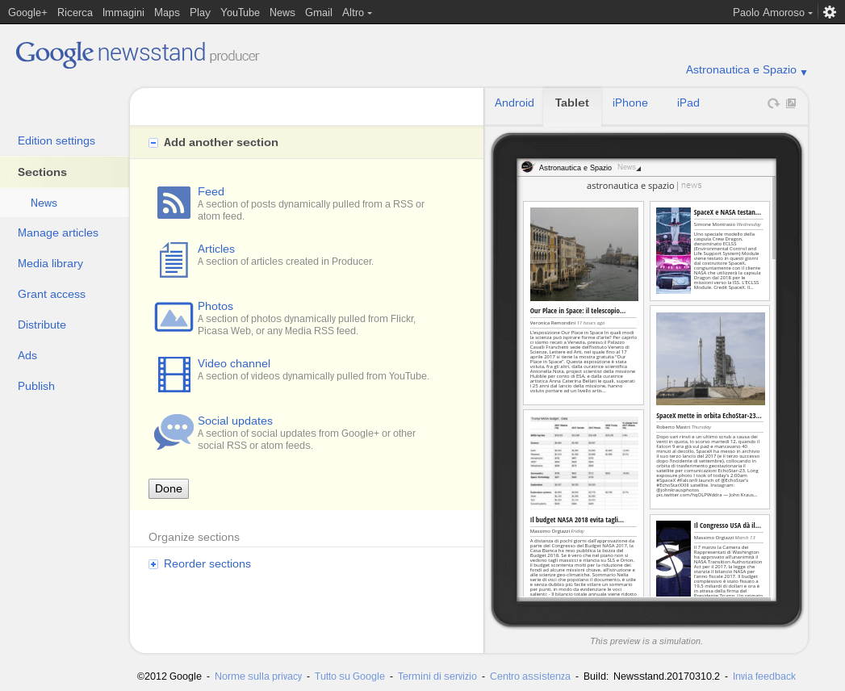The image size is (845, 691).
Task: Open the SpaceX e NASA capsule thumbnail
Action: click(x=673, y=250)
